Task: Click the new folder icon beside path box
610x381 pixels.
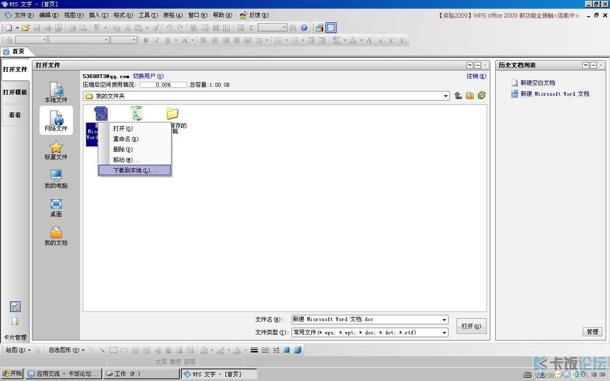Action: pyautogui.click(x=470, y=96)
